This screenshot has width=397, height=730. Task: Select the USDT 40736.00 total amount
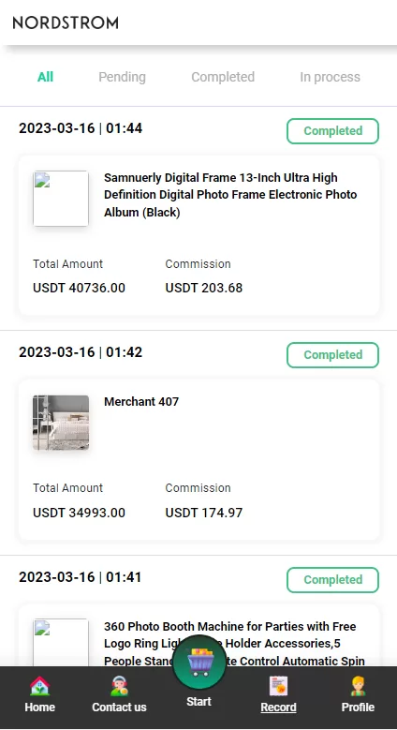click(x=80, y=288)
